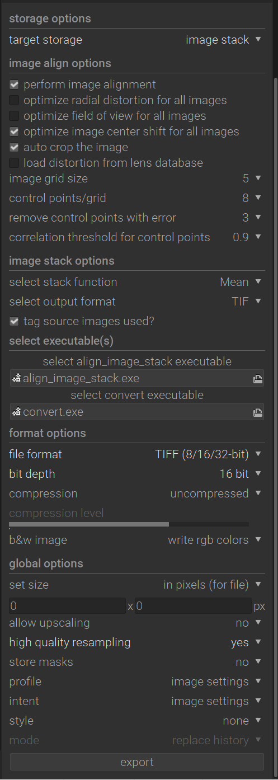This screenshot has width=278, height=780.
Task: Click browse icon for align_image_stack.exe field
Action: (x=257, y=379)
